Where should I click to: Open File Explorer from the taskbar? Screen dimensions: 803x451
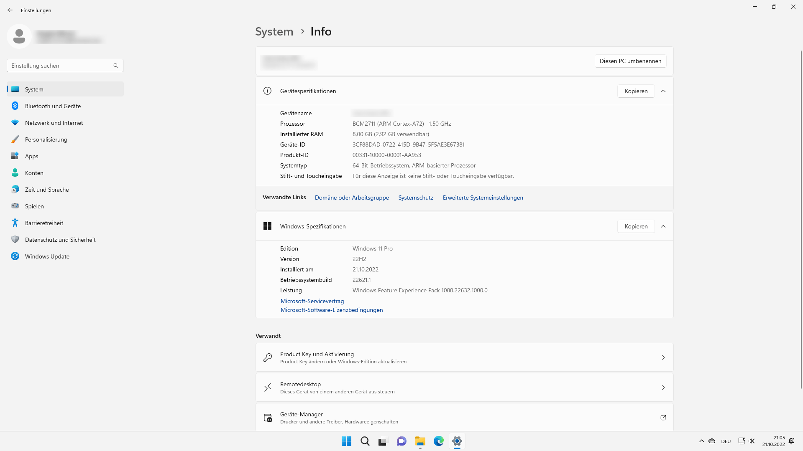coord(420,441)
